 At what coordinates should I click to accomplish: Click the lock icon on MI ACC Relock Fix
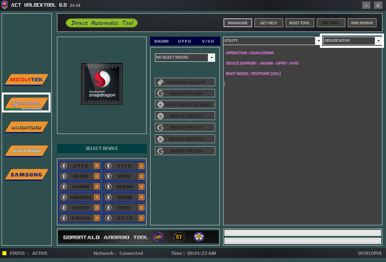(161, 104)
